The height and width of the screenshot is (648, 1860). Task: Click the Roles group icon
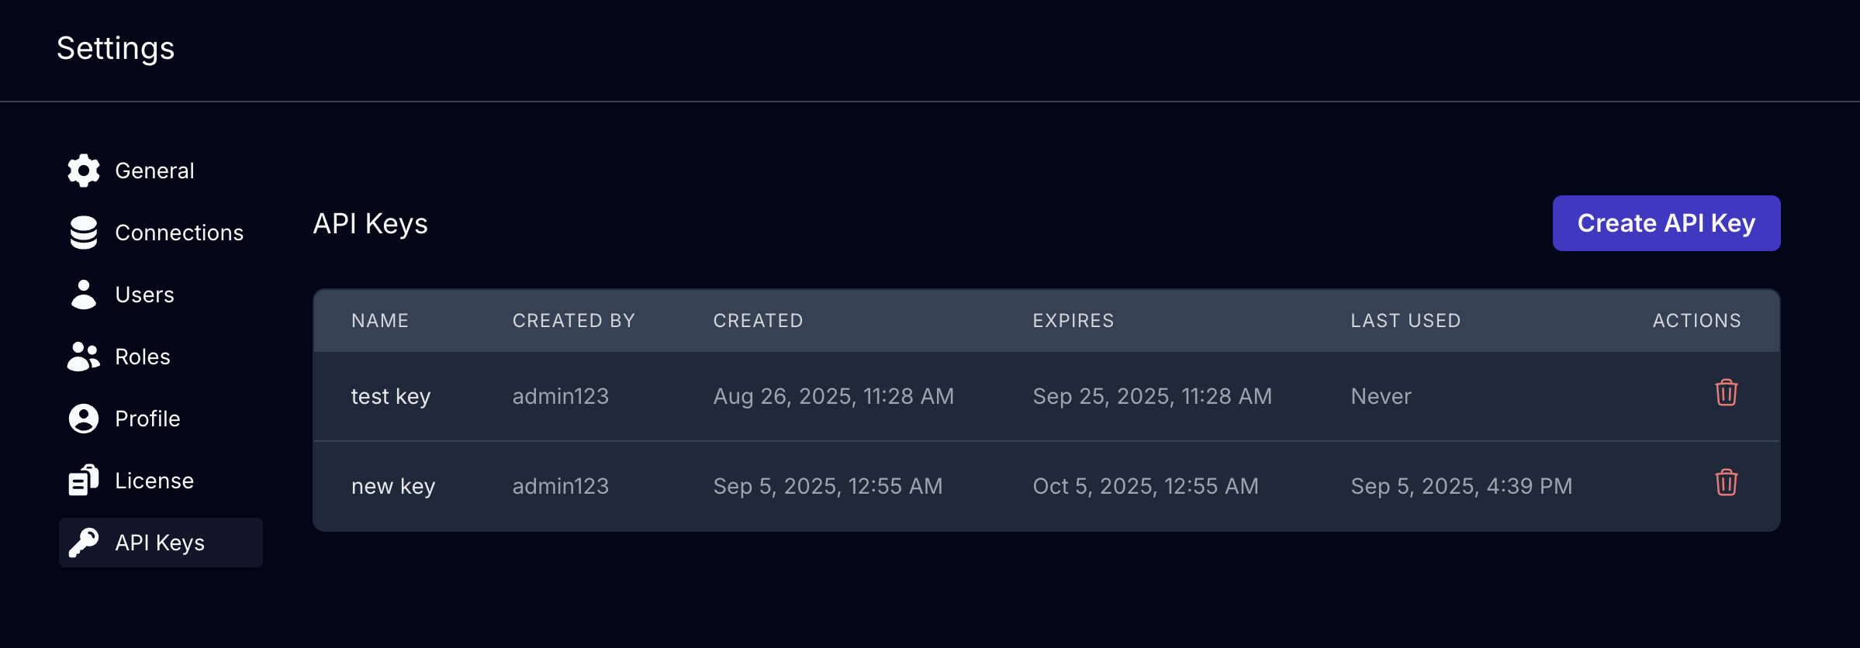tap(84, 357)
